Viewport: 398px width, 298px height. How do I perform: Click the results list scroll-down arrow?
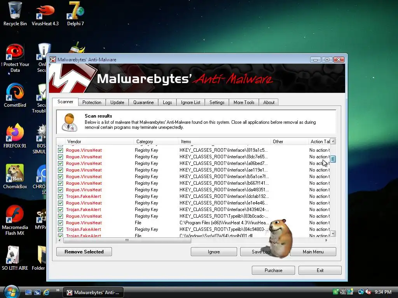[333, 233]
